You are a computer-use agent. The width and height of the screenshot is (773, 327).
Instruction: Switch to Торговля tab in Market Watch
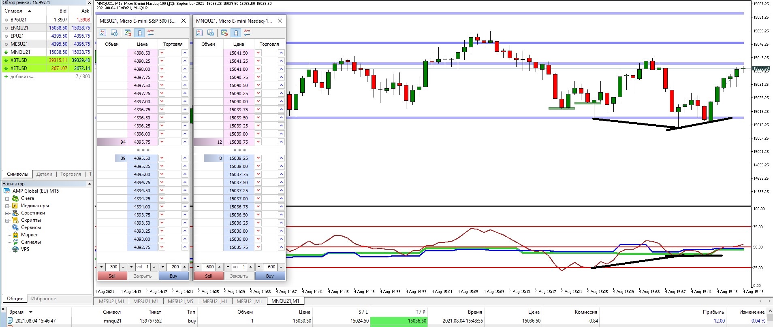(70, 174)
